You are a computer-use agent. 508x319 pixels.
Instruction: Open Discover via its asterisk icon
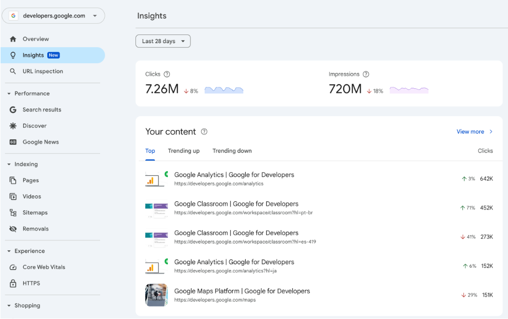[x=13, y=126]
